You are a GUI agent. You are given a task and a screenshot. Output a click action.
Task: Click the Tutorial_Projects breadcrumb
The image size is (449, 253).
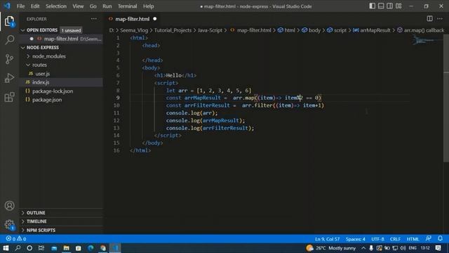pyautogui.click(x=173, y=30)
